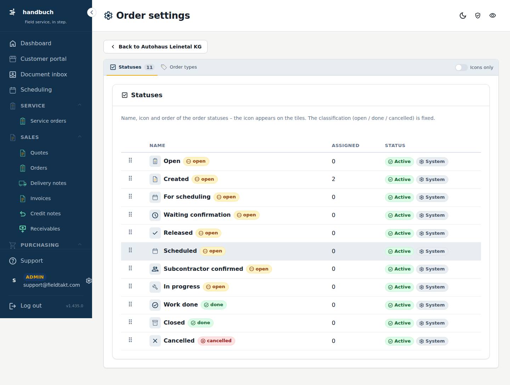Click assigned count 2 in Created row
Image resolution: width=510 pixels, height=385 pixels.
pyautogui.click(x=333, y=179)
